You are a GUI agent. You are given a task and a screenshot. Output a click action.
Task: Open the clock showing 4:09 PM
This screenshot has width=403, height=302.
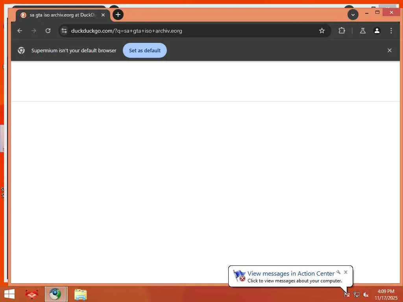386,295
